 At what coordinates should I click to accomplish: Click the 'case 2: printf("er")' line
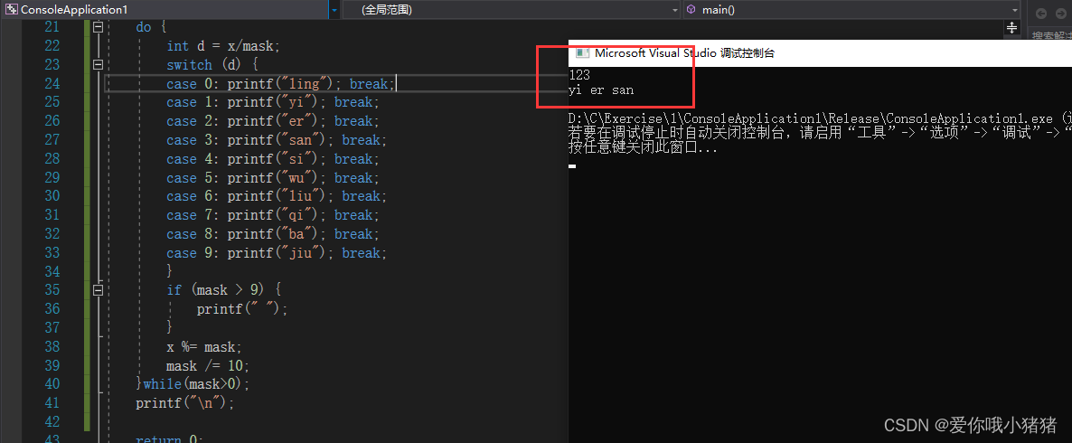pyautogui.click(x=273, y=121)
